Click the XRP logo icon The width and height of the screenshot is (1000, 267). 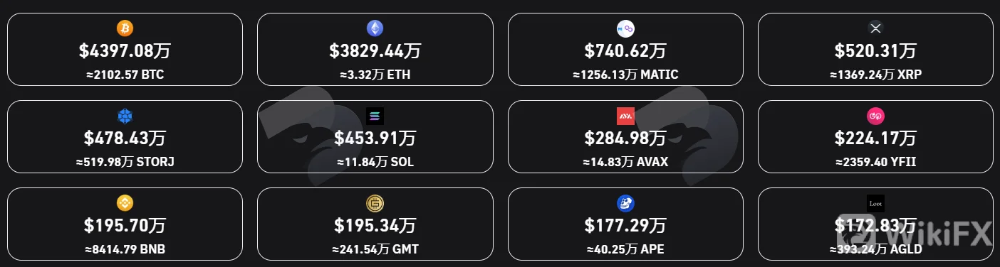875,28
